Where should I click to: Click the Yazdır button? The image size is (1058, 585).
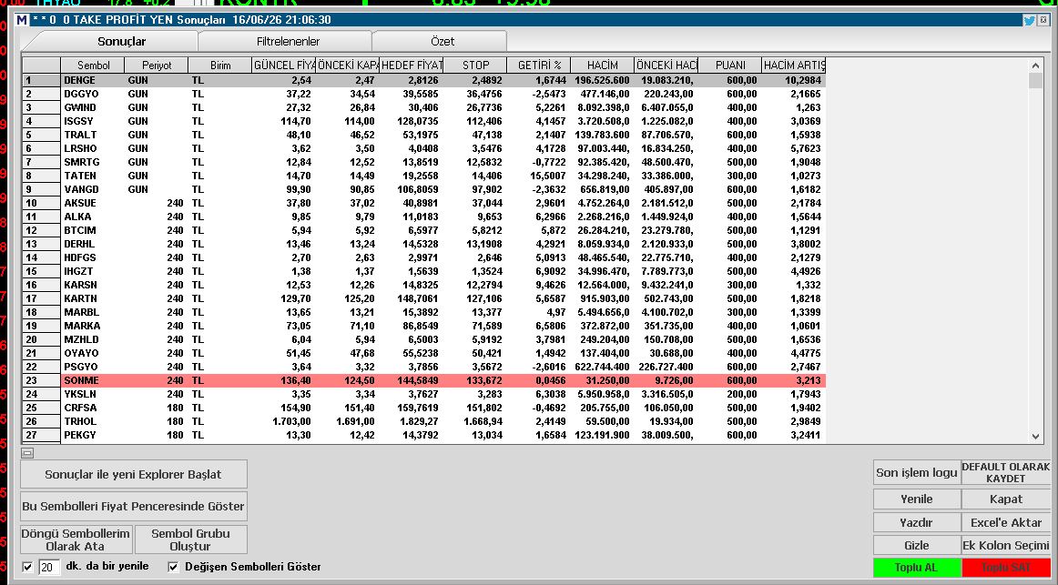[916, 522]
